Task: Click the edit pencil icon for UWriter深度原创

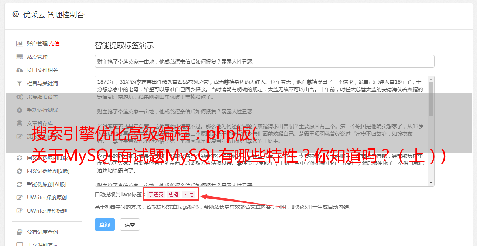Action: coord(19,198)
